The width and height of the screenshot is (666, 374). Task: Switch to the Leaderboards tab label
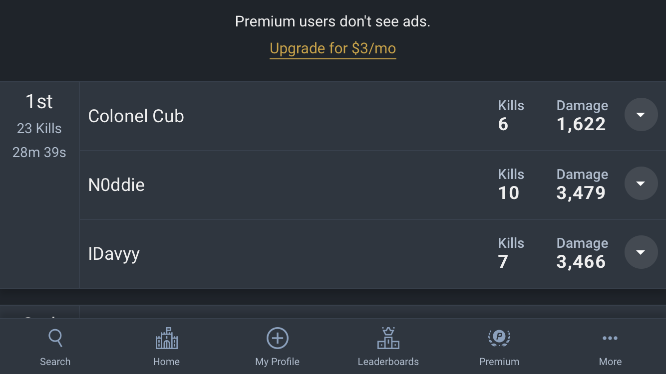tap(388, 362)
